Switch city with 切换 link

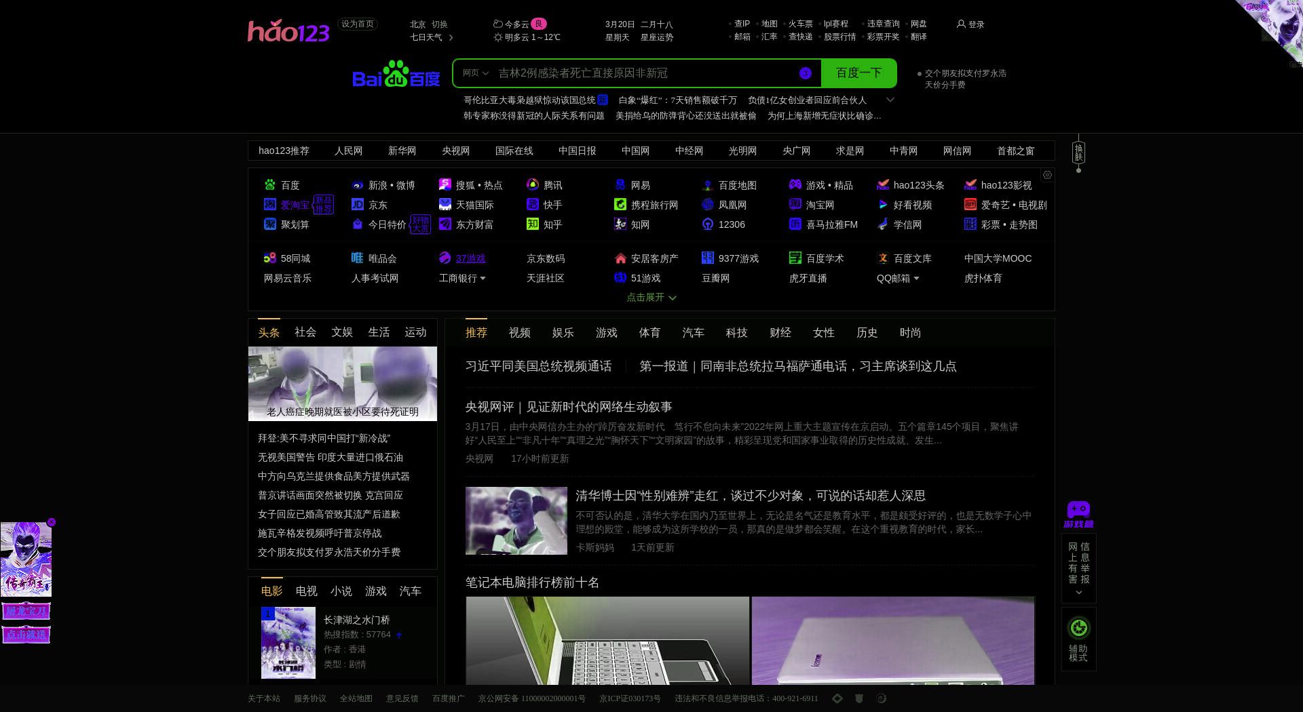coord(439,24)
